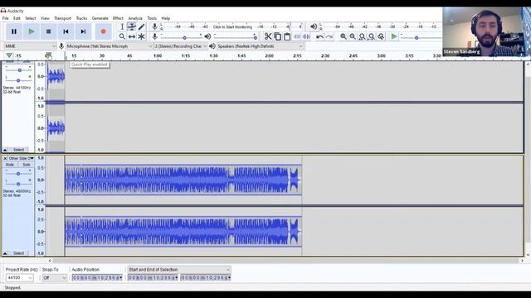Screen dimensions: 531x298
Task: Click the Play-at-speed green button
Action: 394,36
